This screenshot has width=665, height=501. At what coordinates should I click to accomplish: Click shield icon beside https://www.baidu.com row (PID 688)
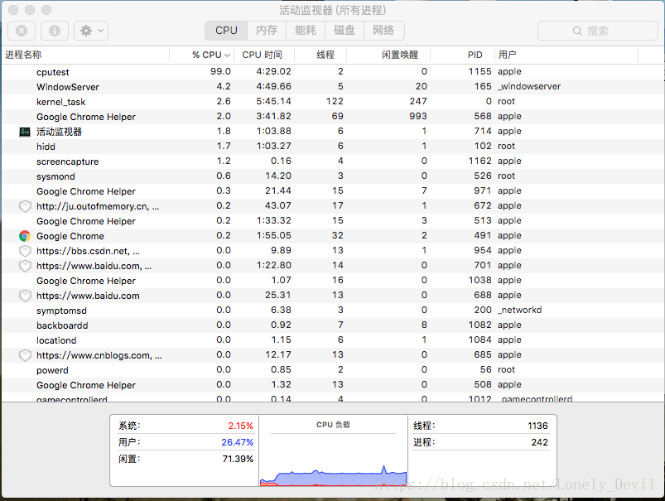(x=25, y=296)
